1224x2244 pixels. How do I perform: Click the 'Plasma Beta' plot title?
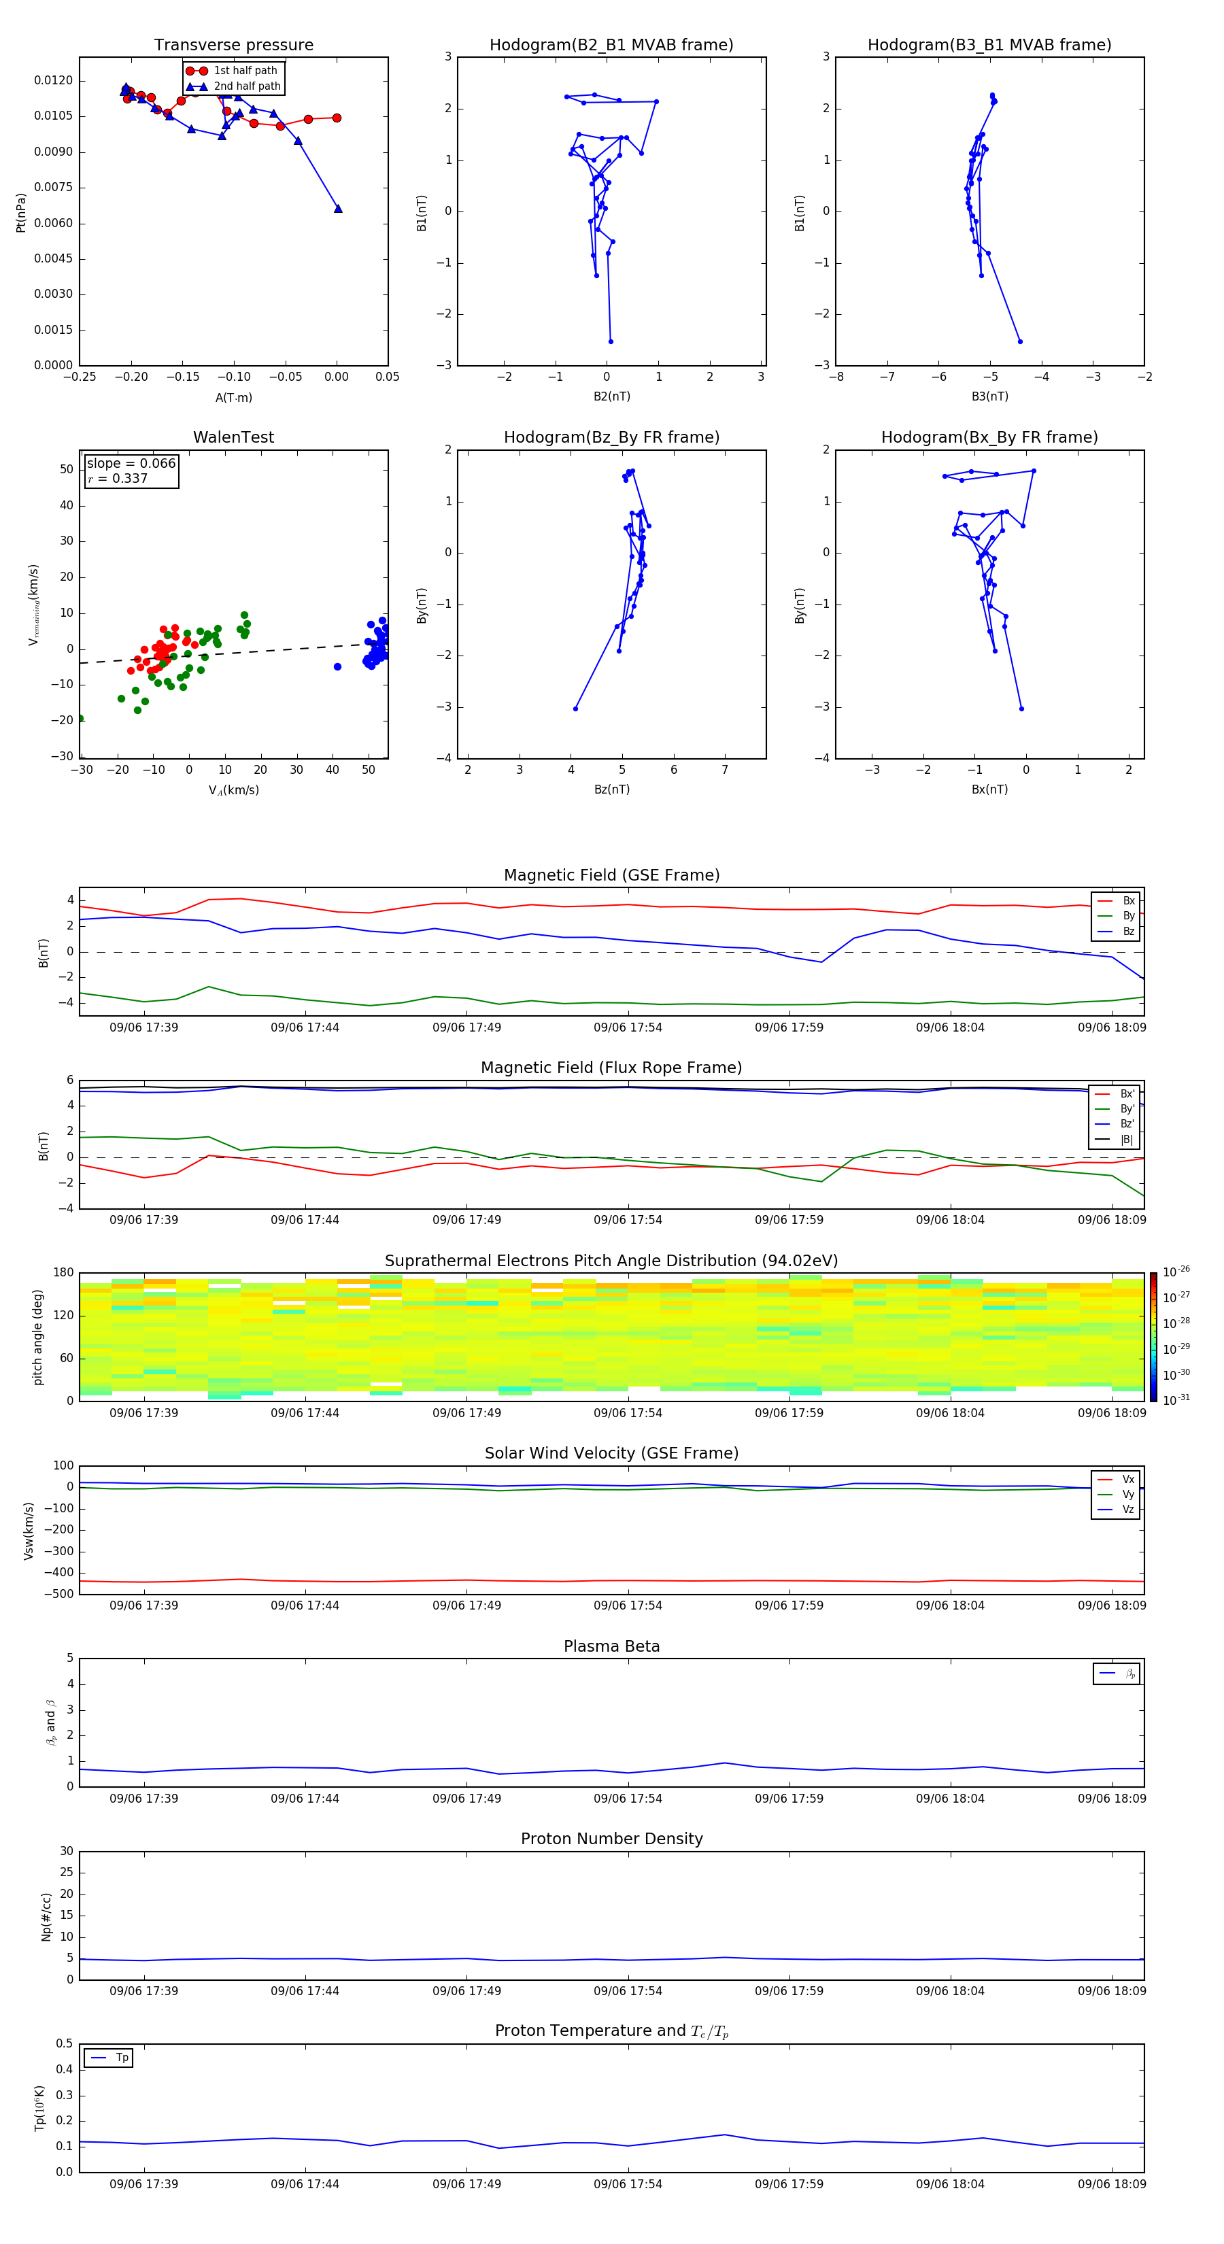[611, 1646]
